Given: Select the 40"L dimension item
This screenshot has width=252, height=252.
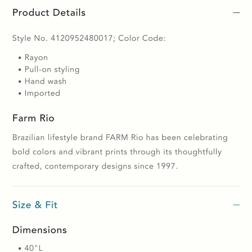Looking at the screenshot, I should click(33, 248).
